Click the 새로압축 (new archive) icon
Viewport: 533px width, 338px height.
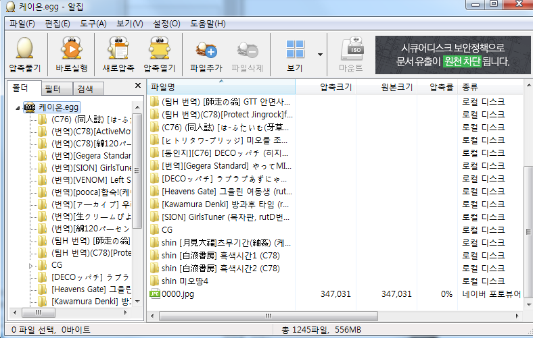click(x=118, y=49)
